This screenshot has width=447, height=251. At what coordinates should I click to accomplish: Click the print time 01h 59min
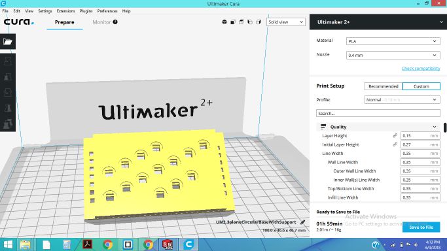point(329,224)
